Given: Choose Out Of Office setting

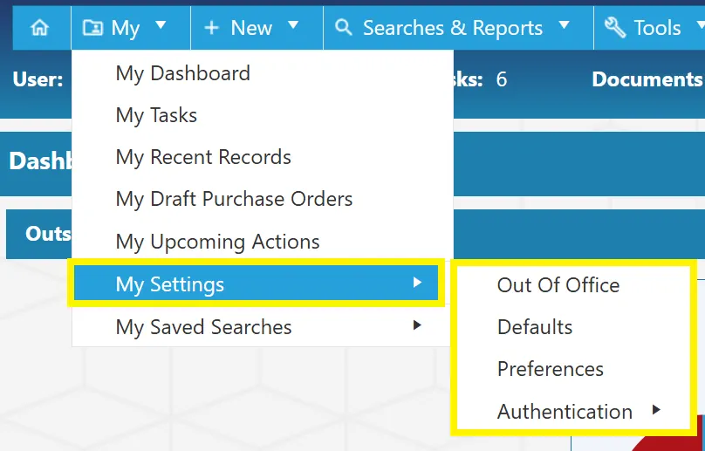Looking at the screenshot, I should pyautogui.click(x=573, y=285).
